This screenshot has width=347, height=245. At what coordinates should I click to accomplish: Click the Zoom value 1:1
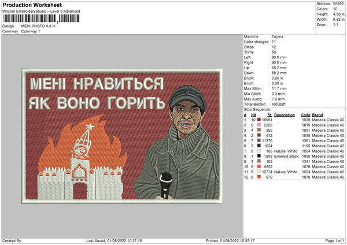point(335,24)
